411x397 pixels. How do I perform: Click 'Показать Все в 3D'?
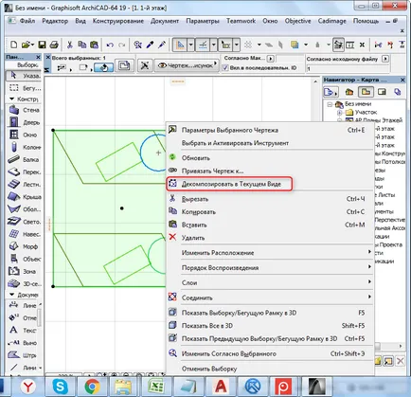click(x=270, y=326)
